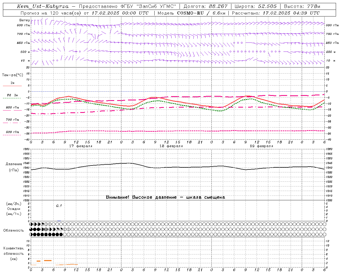
Task: Click the forecast start date 17.02.2025 00:00 UTC
Action: tap(120, 13)
